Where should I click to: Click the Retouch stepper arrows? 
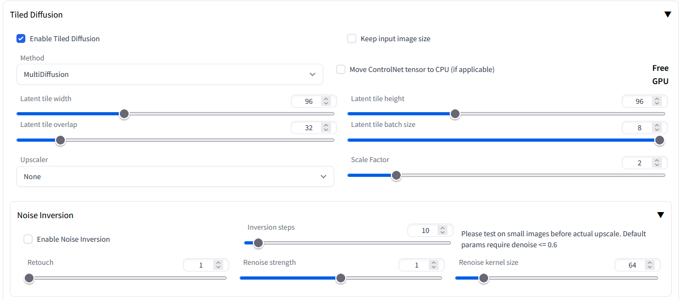tap(218, 265)
